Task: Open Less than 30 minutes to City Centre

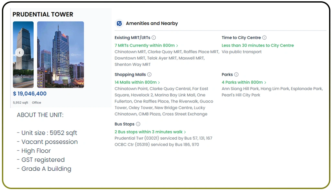Action: pos(258,45)
